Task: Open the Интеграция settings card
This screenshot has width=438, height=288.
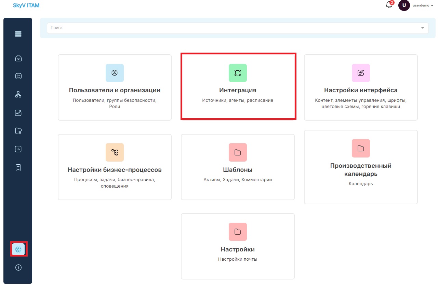Action: (238, 86)
